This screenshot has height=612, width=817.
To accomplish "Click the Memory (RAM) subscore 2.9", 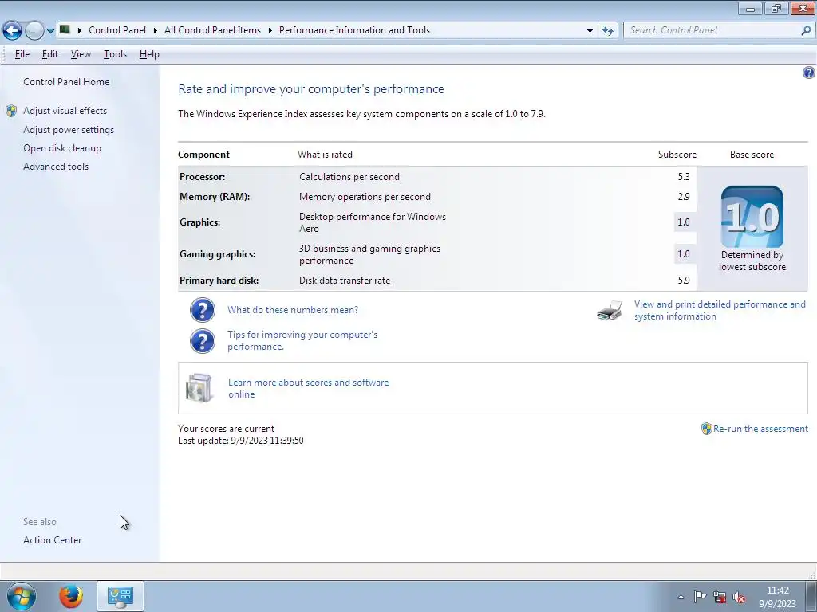I will pos(684,196).
